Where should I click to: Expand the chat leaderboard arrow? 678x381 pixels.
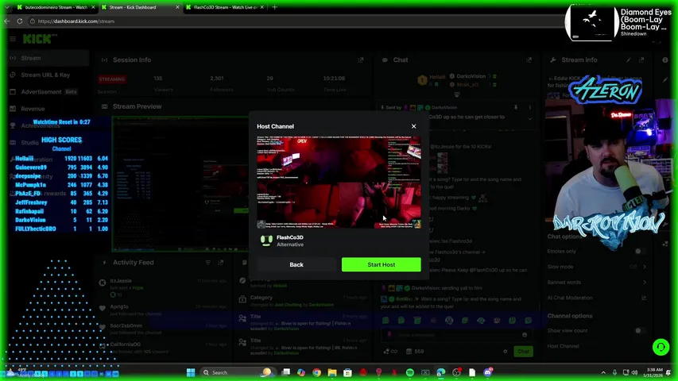point(457,94)
